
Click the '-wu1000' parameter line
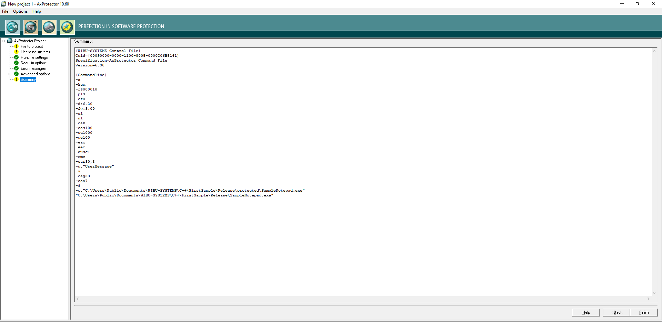pos(84,133)
